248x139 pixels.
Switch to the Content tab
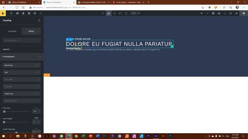click(x=12, y=31)
